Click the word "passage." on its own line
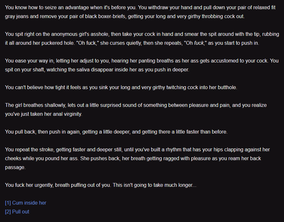 coord(15,167)
